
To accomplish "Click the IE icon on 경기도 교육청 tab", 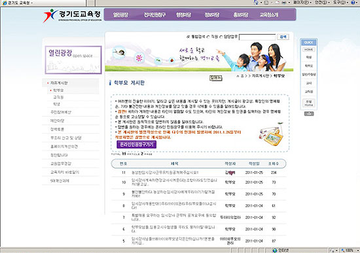I will click(x=5, y=3).
